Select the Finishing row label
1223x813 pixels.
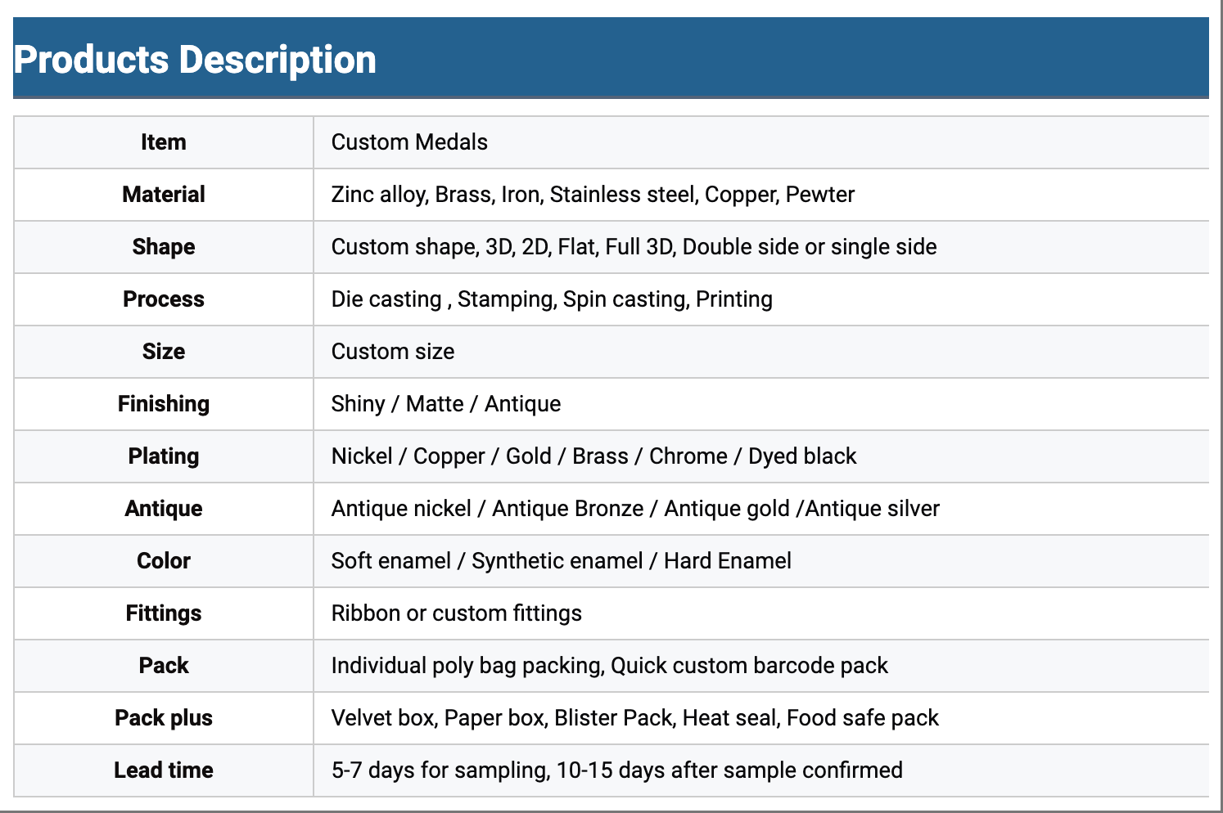pyautogui.click(x=164, y=404)
